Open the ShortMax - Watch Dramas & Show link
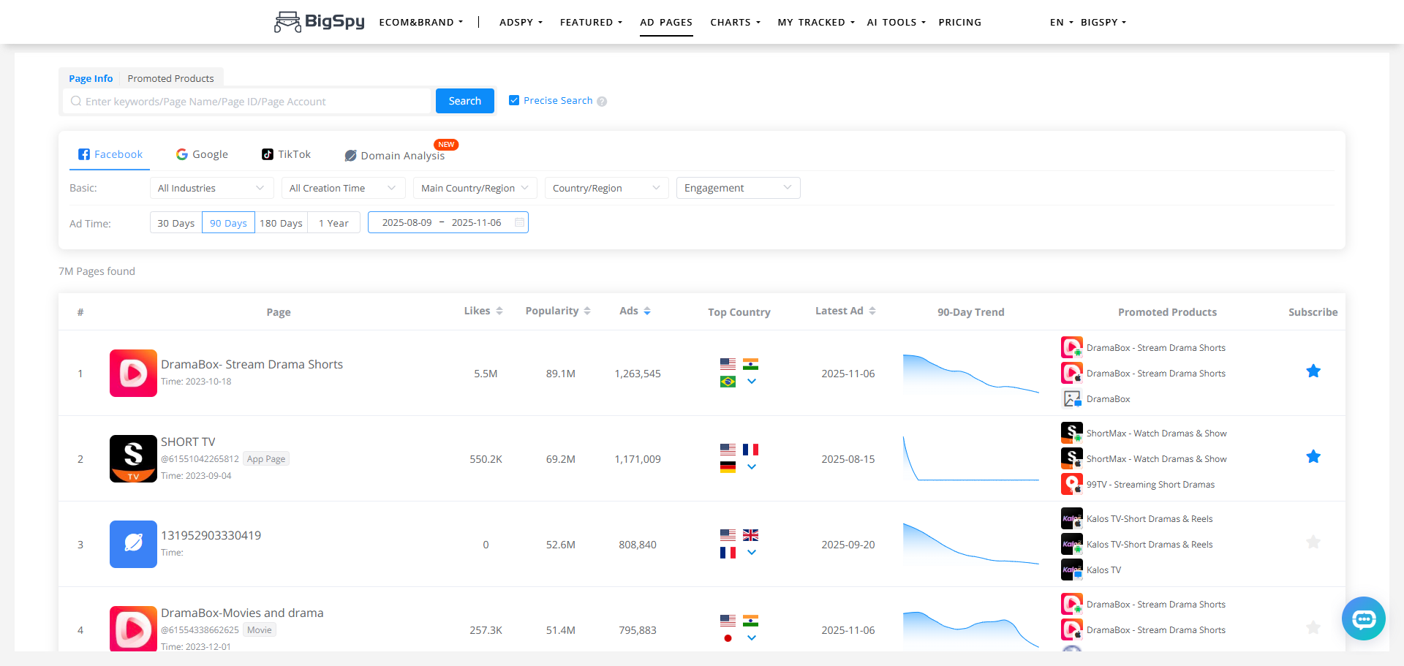This screenshot has width=1404, height=666. tap(1157, 433)
